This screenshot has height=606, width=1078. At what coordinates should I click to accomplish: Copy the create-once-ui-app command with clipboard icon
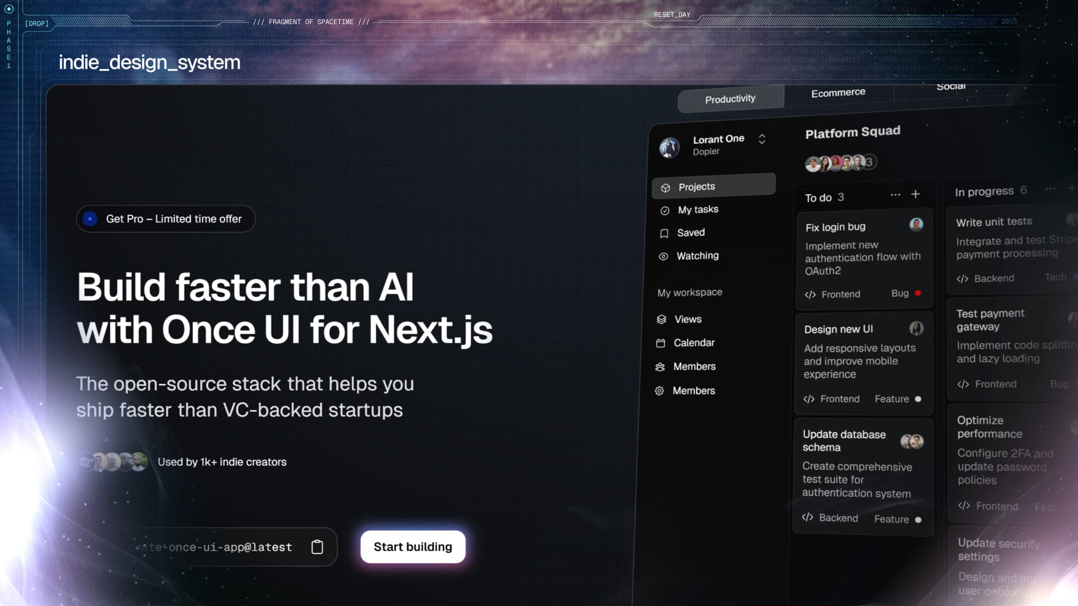317,547
